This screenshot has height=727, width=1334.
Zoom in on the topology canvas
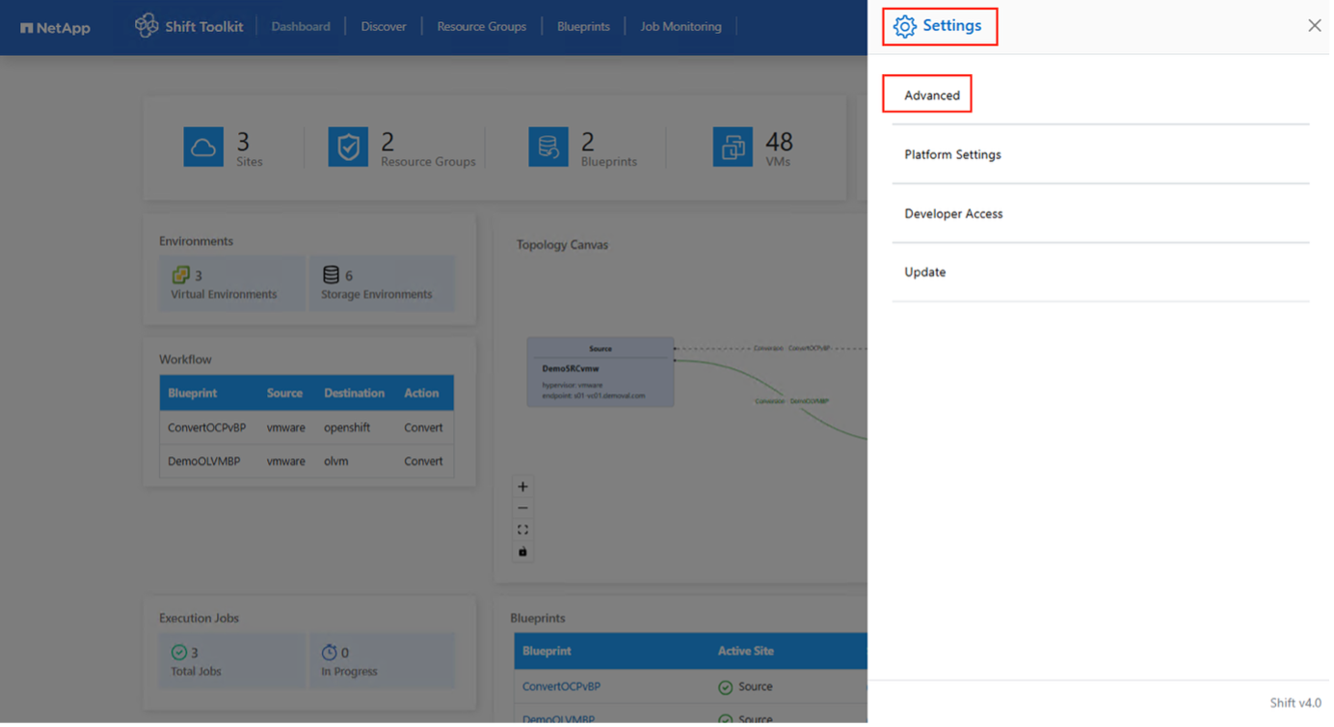click(x=522, y=486)
